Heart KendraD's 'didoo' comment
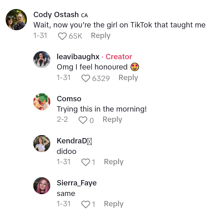 tap(85, 162)
